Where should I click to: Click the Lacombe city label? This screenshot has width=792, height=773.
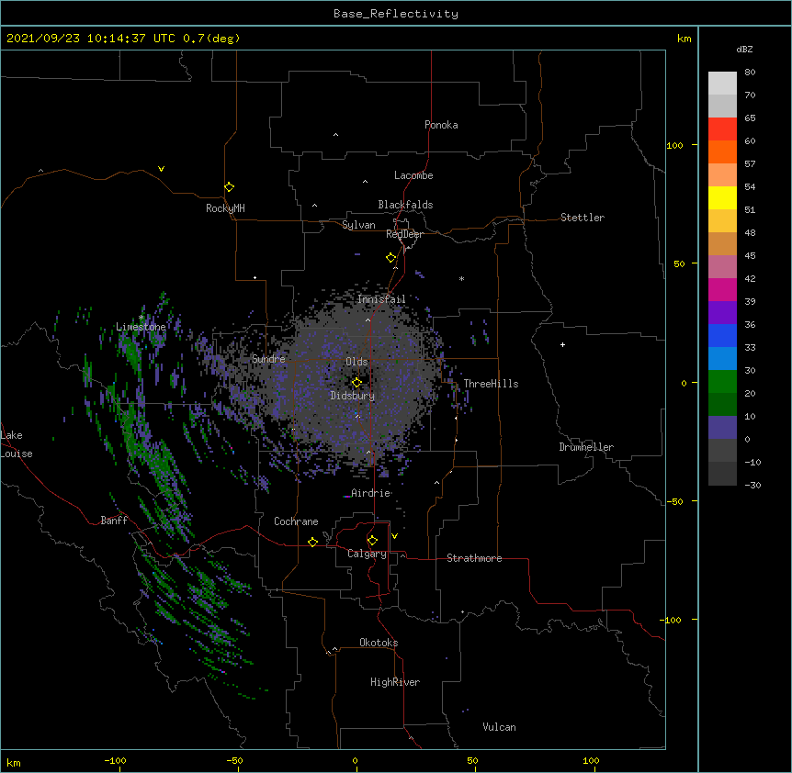pos(413,175)
